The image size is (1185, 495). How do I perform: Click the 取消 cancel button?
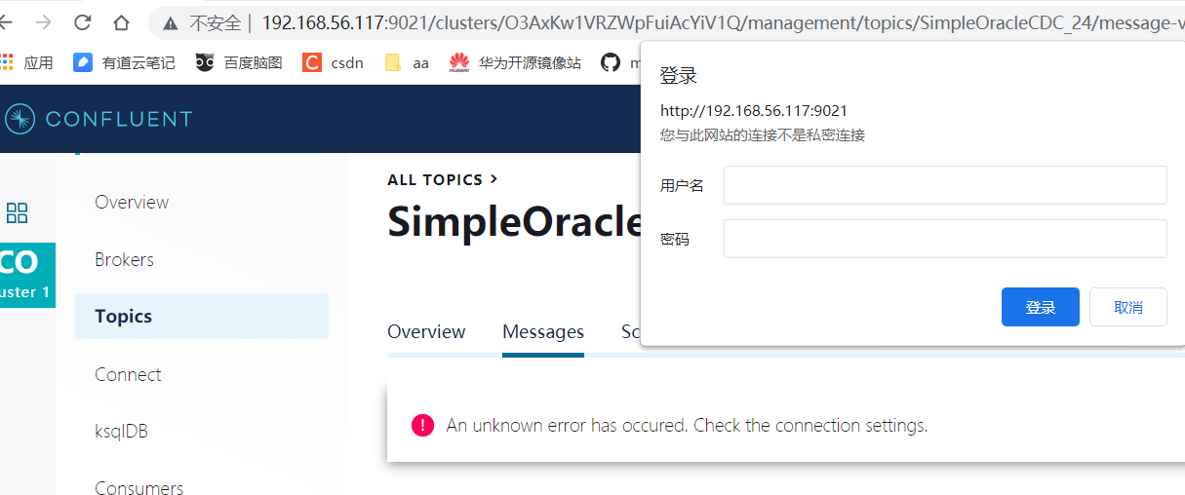(x=1128, y=307)
